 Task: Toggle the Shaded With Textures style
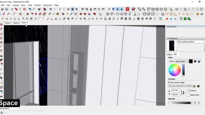(72, 9)
